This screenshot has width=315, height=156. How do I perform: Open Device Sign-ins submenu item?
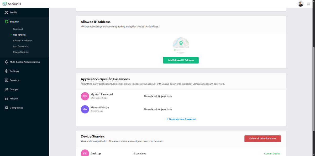pyautogui.click(x=21, y=52)
